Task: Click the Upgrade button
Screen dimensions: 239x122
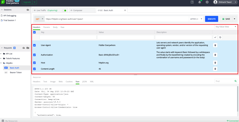Action: point(27,2)
